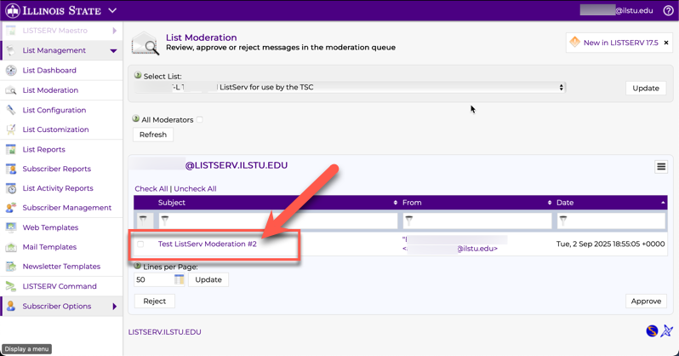Open the hamburger menu for the list
The height and width of the screenshot is (356, 679).
[x=661, y=167]
